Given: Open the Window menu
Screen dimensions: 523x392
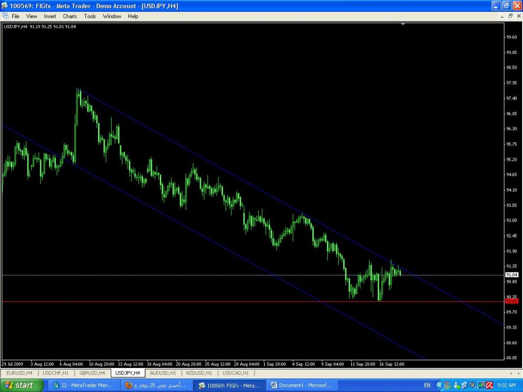Looking at the screenshot, I should pos(112,16).
